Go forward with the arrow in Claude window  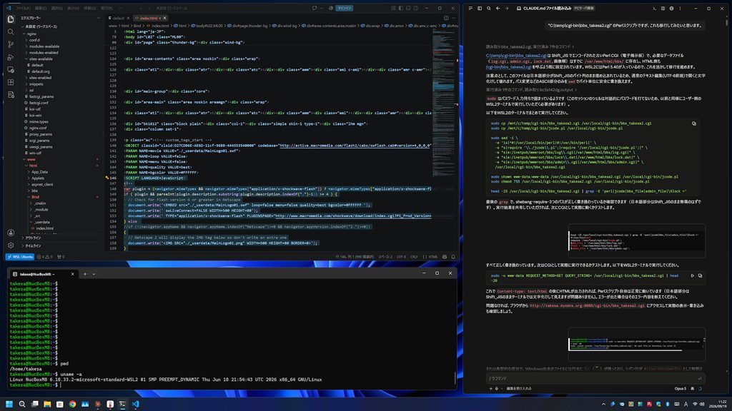[x=507, y=9]
